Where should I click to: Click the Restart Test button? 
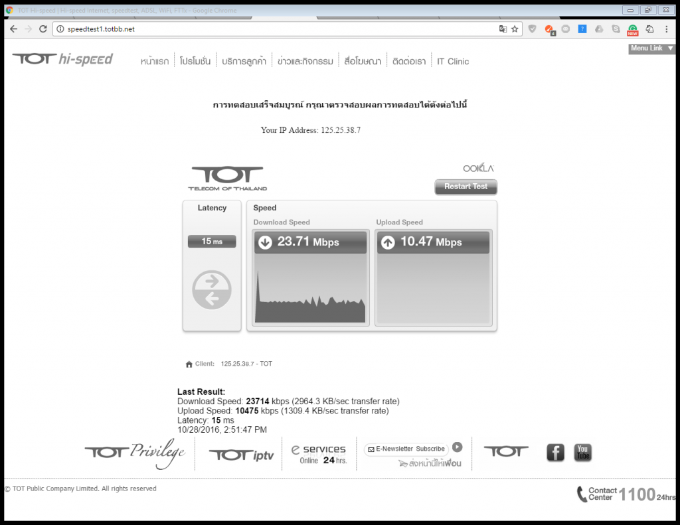[466, 187]
